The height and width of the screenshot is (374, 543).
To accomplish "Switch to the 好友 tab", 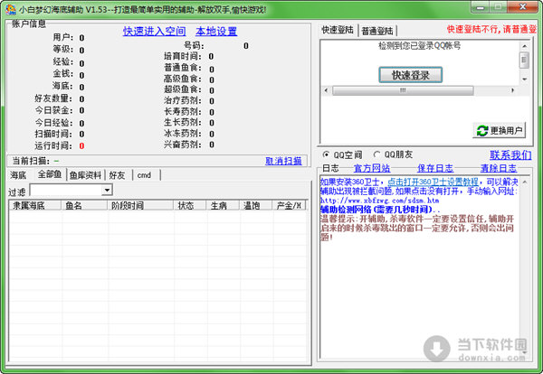I will [117, 175].
